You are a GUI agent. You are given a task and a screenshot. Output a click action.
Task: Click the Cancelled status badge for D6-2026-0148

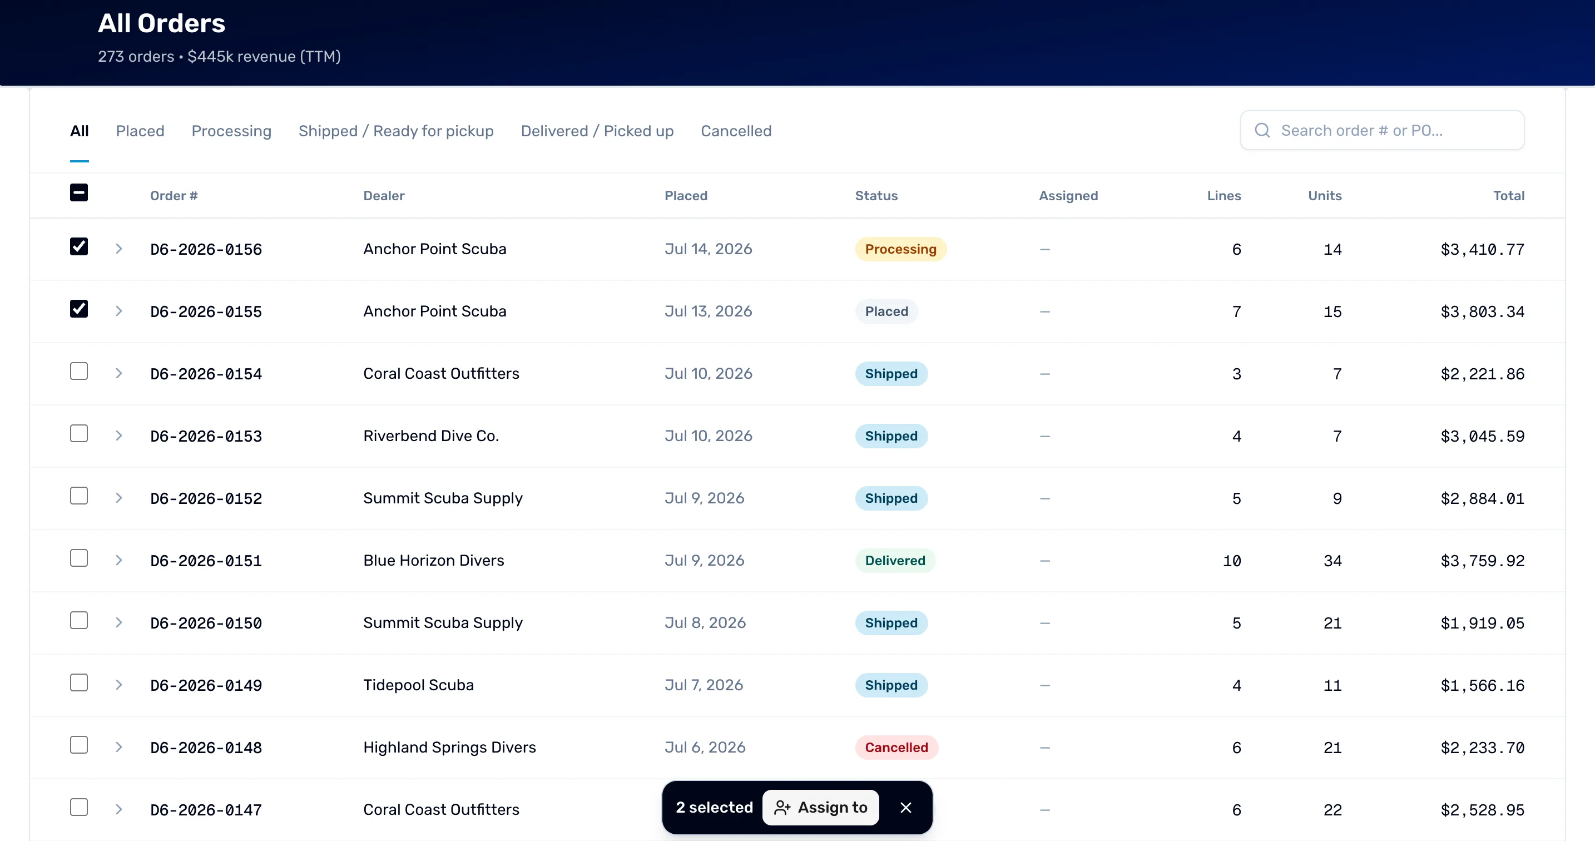(896, 748)
